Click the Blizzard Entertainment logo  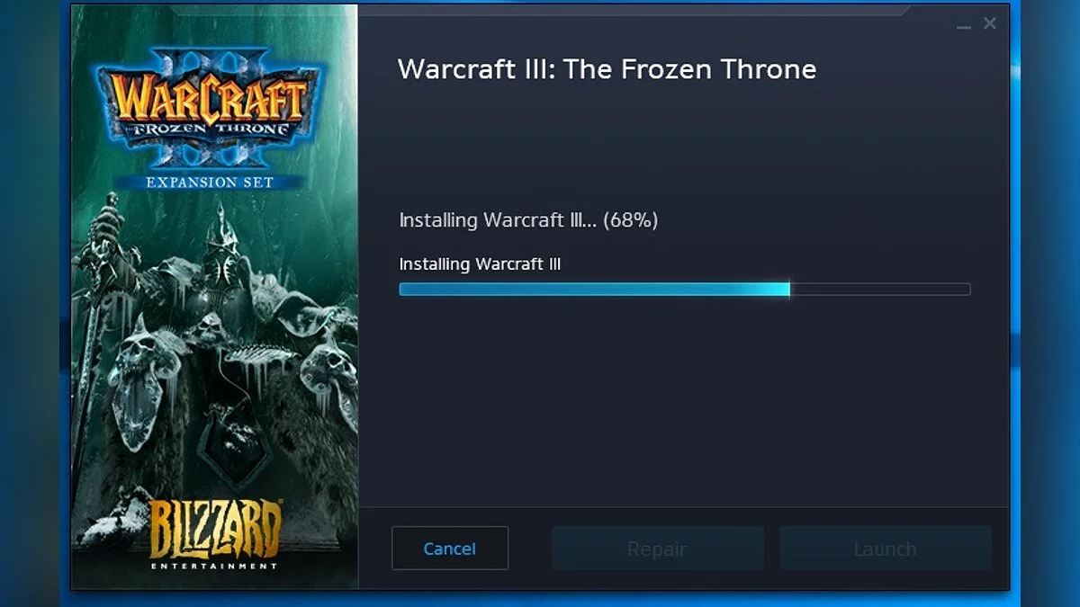[x=213, y=535]
